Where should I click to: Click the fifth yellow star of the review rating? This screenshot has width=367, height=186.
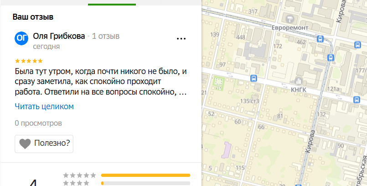click(x=40, y=61)
